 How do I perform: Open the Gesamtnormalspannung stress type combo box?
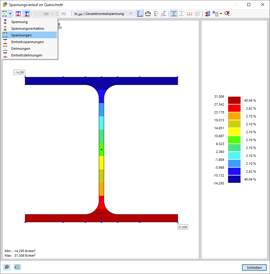pos(103,14)
